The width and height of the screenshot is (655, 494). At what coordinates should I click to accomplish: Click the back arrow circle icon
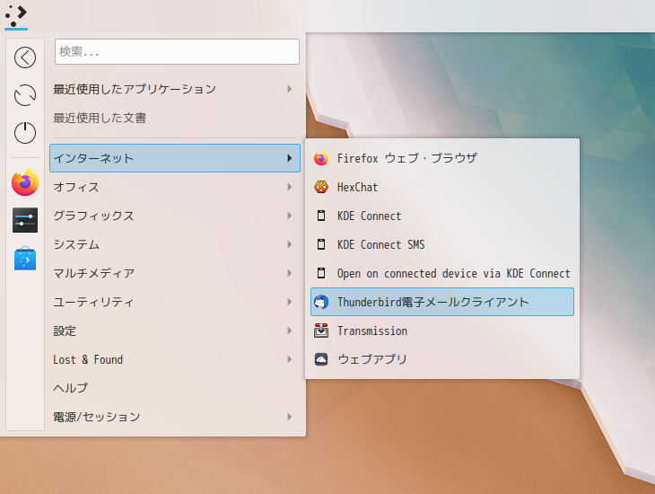25,57
